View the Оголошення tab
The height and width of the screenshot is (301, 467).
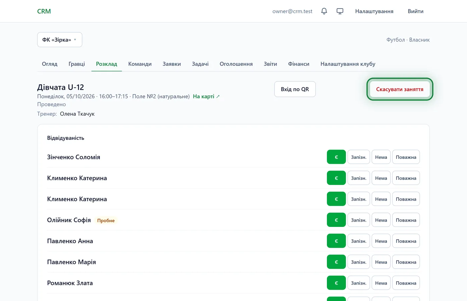pyautogui.click(x=236, y=64)
